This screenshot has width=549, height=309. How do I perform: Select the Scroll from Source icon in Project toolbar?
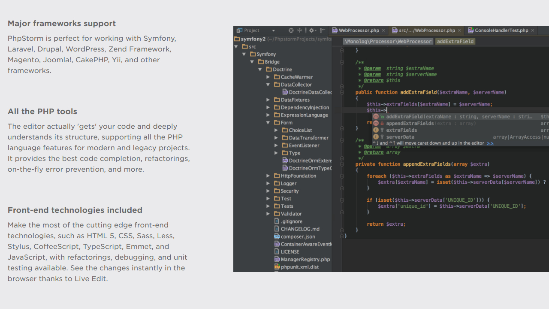[291, 30]
